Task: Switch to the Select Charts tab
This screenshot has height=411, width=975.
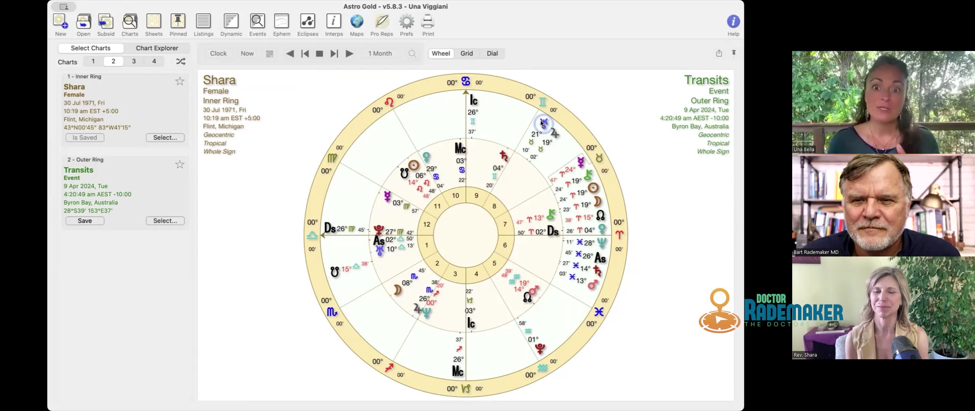Action: [x=91, y=48]
